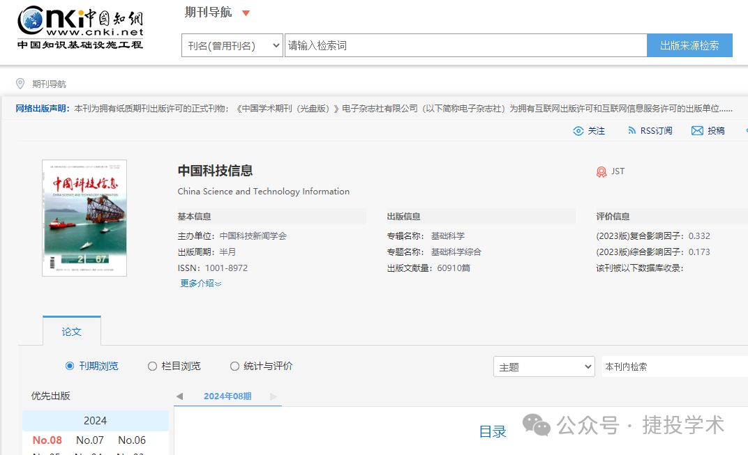Select the 刊期浏览 radio button
The width and height of the screenshot is (748, 455).
(70, 366)
